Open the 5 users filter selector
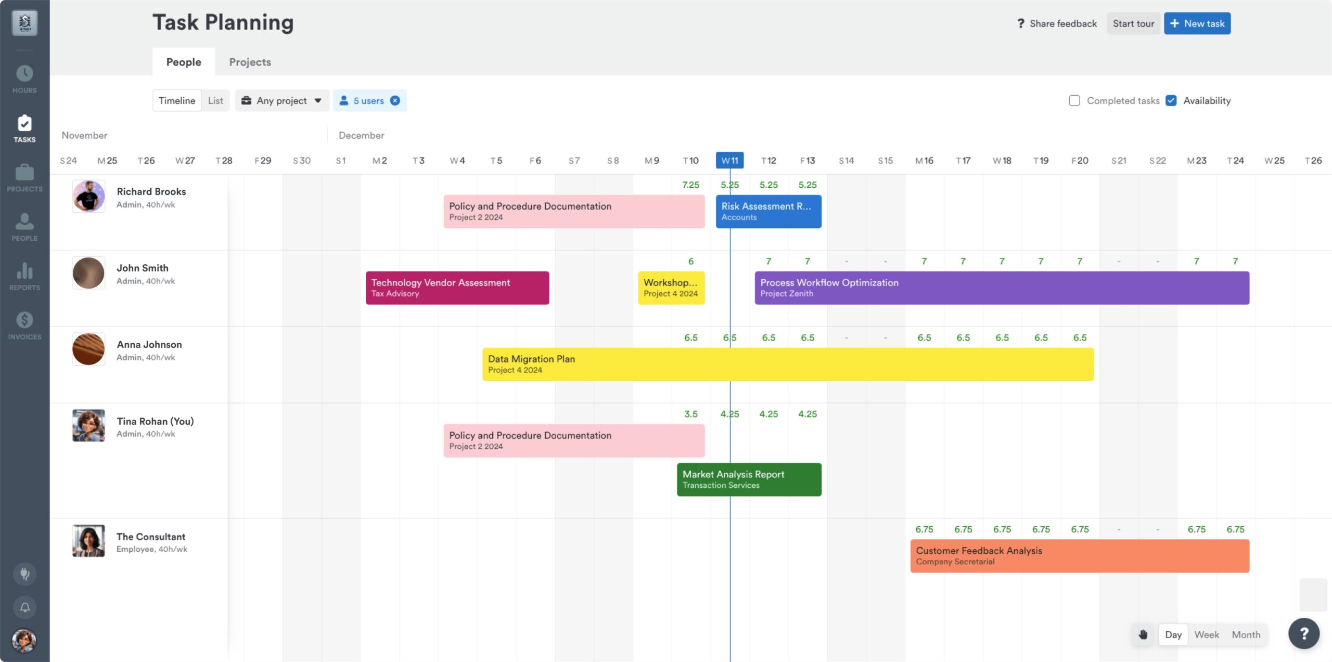This screenshot has width=1332, height=662. [x=364, y=100]
